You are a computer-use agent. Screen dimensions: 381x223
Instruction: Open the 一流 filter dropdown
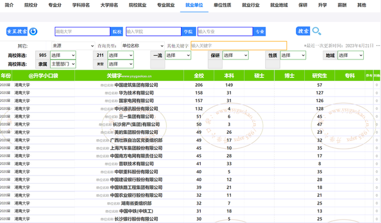178,55
